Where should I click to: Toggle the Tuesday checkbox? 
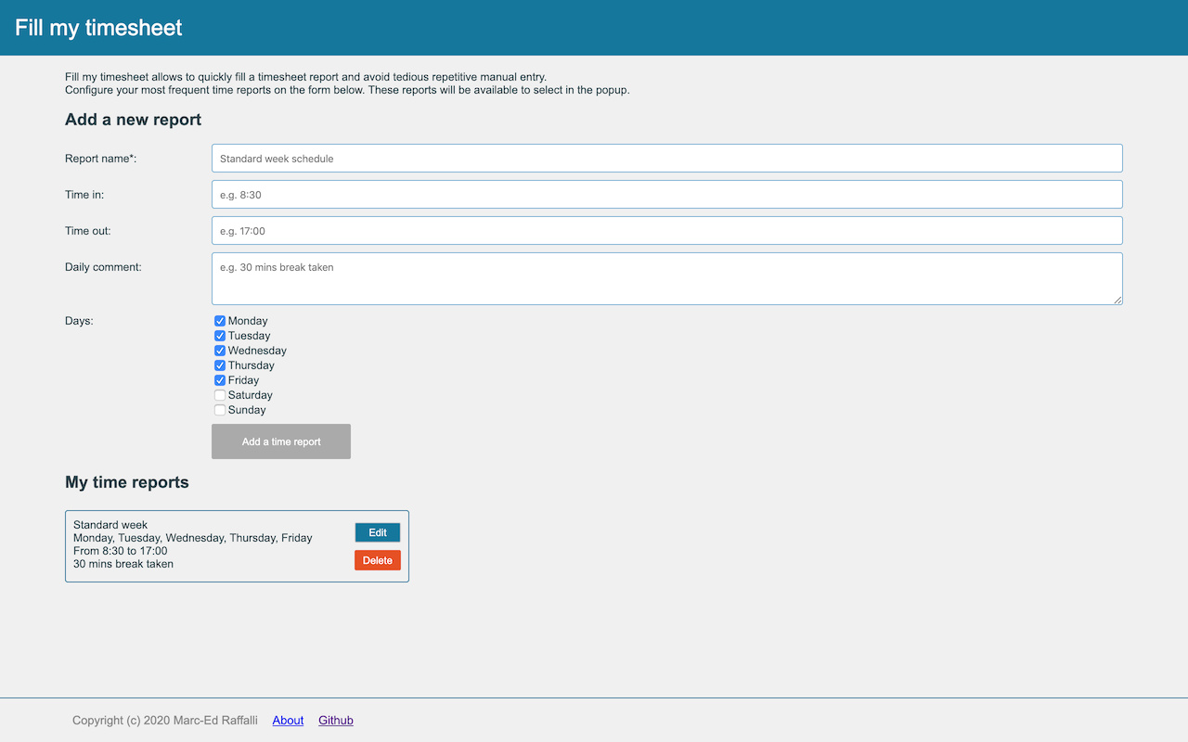click(x=220, y=336)
